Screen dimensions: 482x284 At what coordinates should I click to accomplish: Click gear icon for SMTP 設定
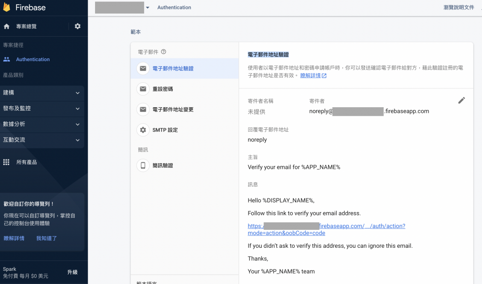point(143,130)
